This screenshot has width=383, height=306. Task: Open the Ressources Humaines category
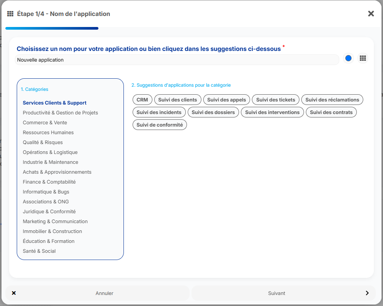click(48, 132)
